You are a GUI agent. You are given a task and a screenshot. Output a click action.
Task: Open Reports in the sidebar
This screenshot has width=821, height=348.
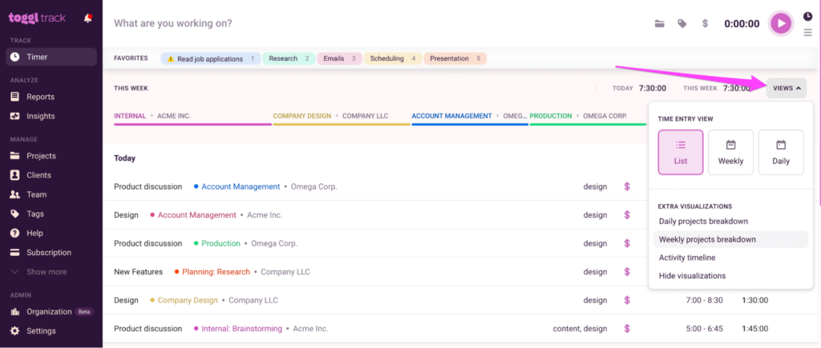[x=40, y=97]
